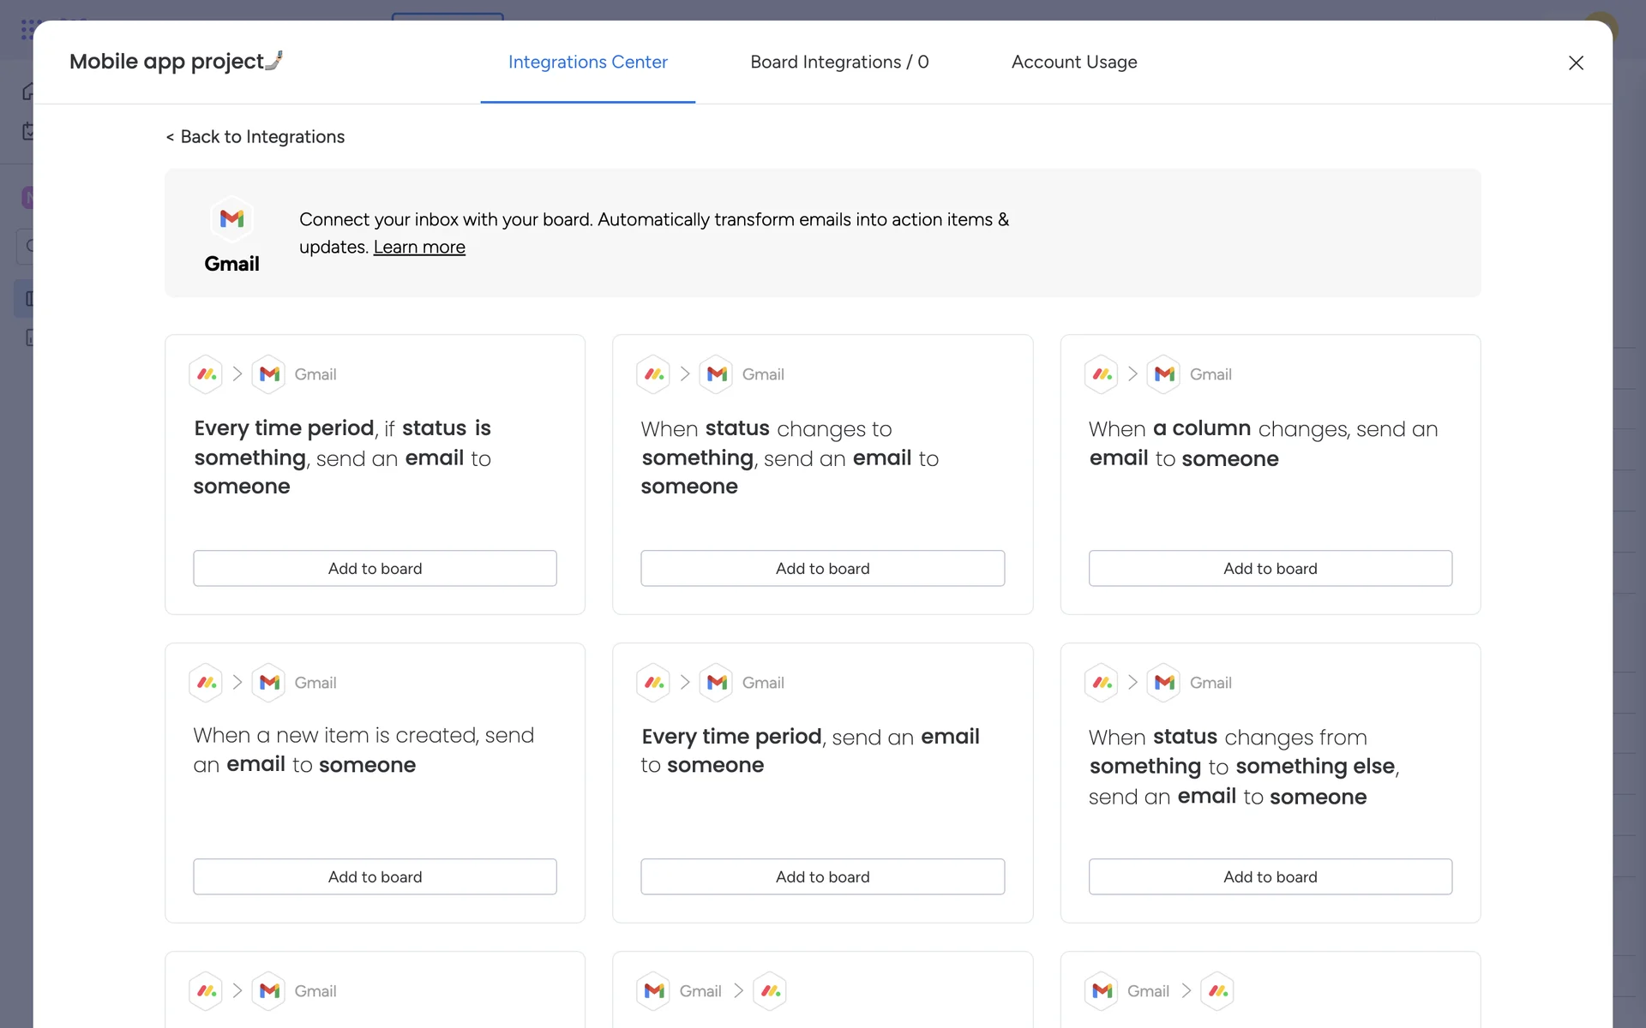Click Gmail icon in column-changes recipe card
Image resolution: width=1646 pixels, height=1028 pixels.
(1163, 374)
